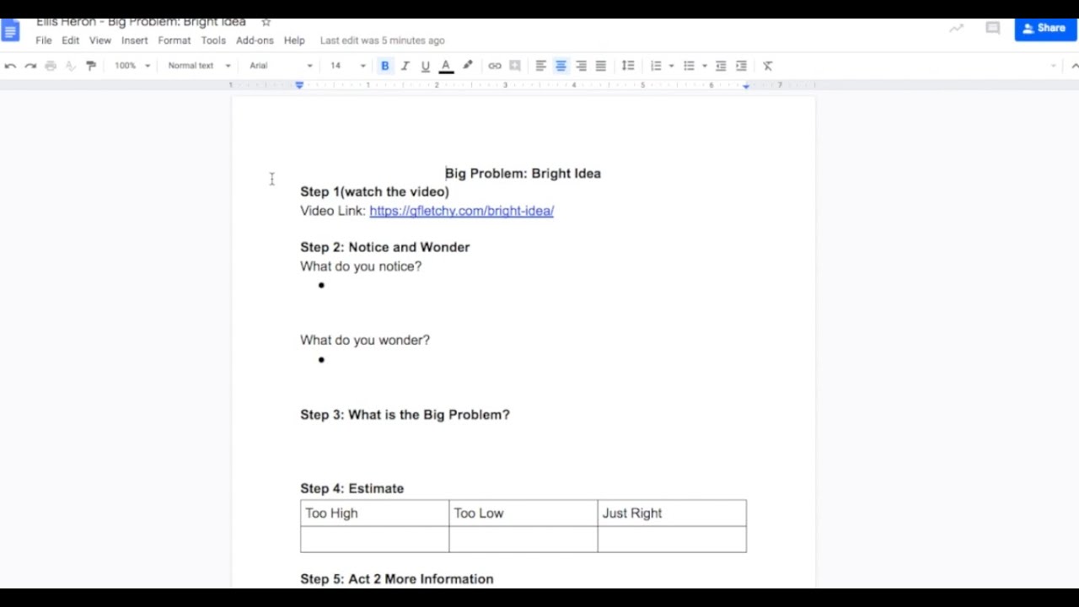Open the View menu
The height and width of the screenshot is (607, 1079).
click(100, 40)
